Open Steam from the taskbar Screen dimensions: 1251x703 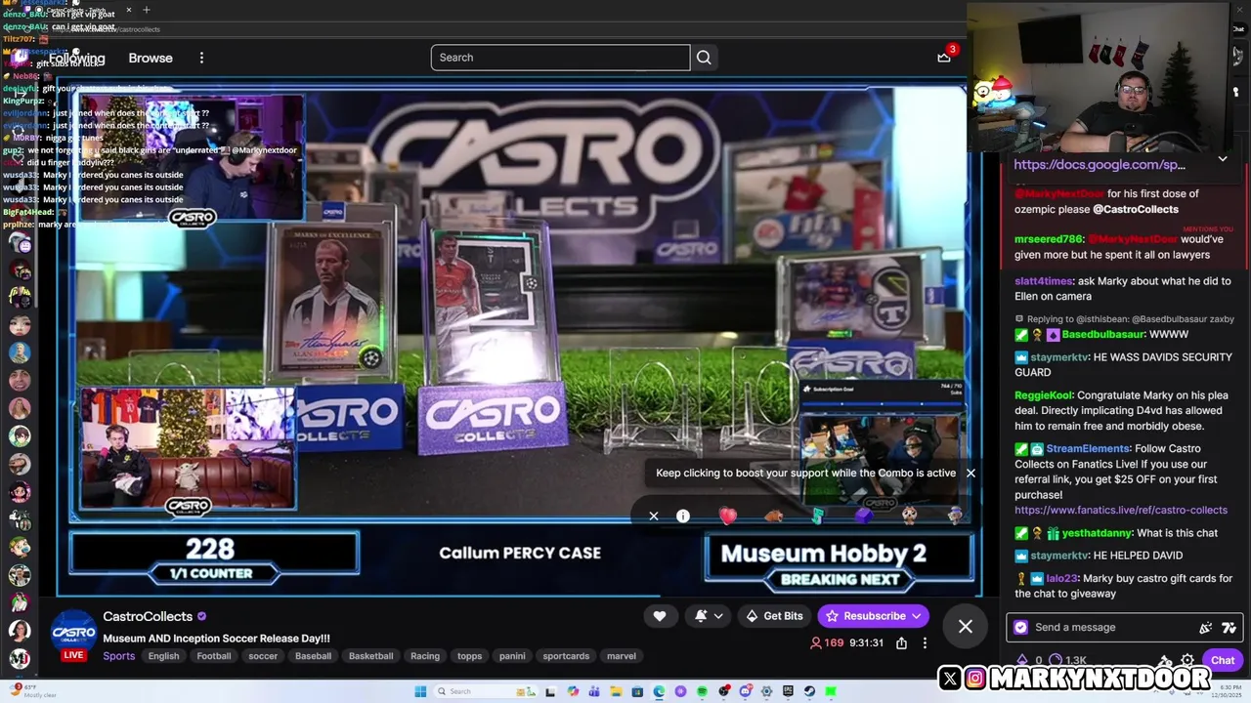[809, 691]
